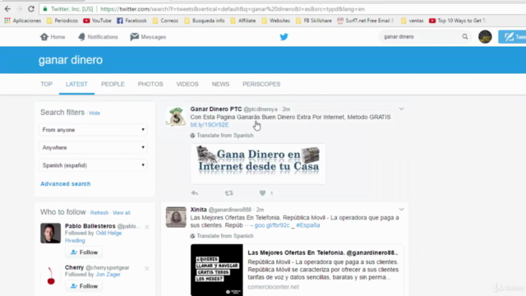Screen dimensions: 526x296
Task: Open the Websites bookmark folder
Action: [x=276, y=21]
